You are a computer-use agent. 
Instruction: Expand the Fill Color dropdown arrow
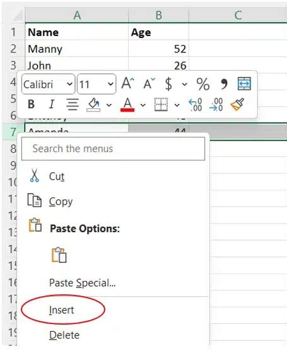(109, 104)
